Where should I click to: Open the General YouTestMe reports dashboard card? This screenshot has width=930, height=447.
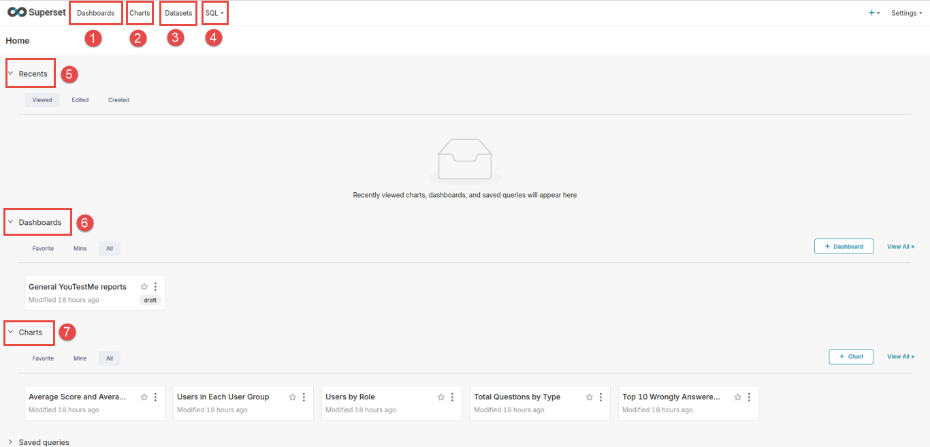pyautogui.click(x=95, y=293)
